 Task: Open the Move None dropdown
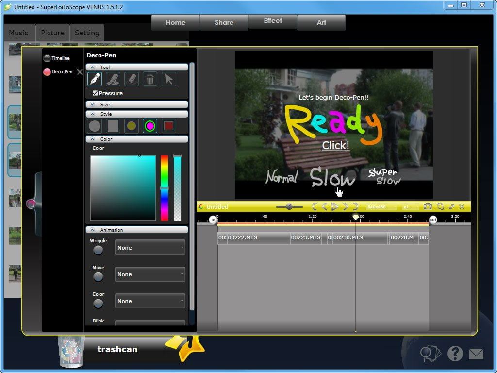tap(150, 274)
